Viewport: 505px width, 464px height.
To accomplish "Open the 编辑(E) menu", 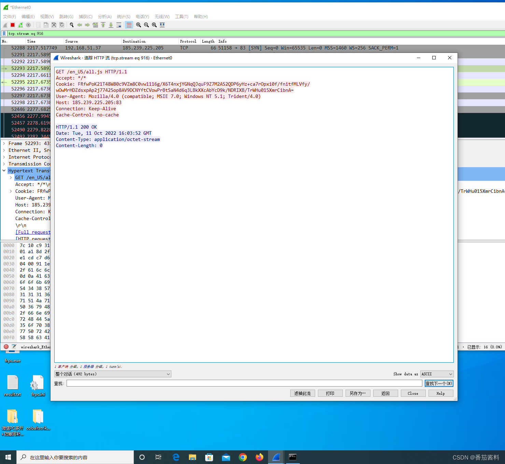I will point(28,16).
